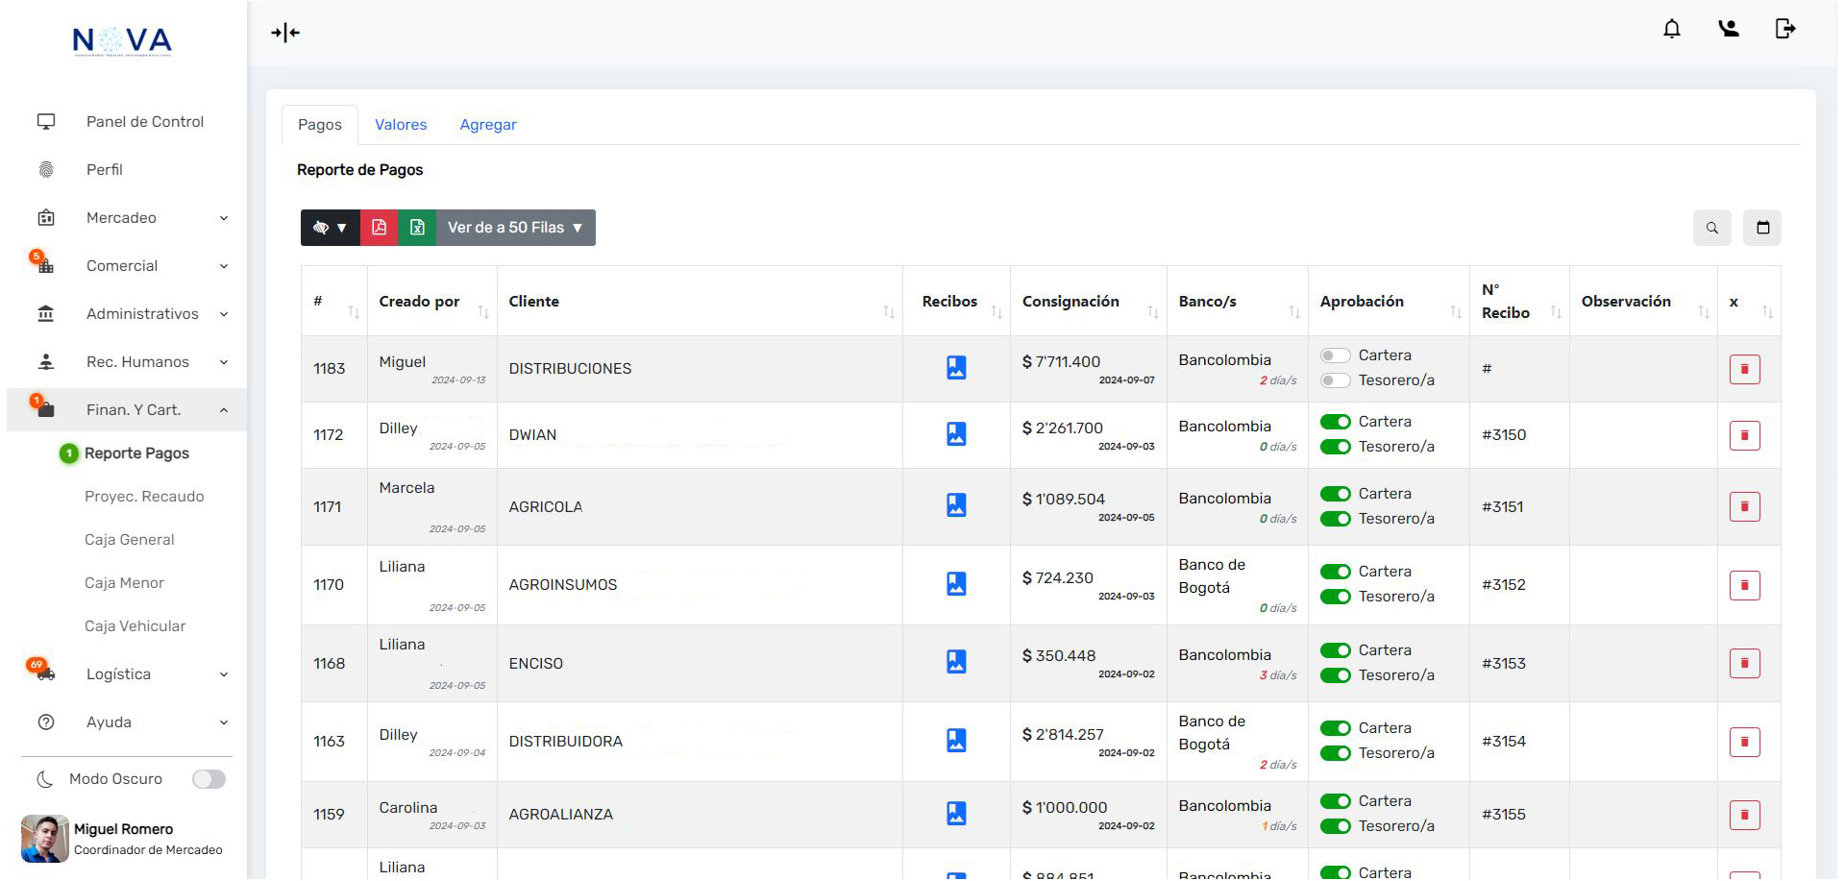Enable Cartera approval for row 1183

pos(1335,355)
